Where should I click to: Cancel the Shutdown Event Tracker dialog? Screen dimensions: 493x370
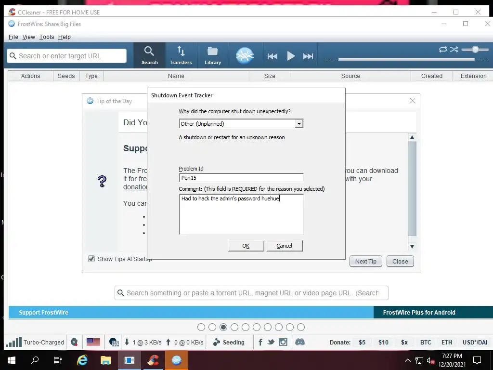(x=284, y=246)
